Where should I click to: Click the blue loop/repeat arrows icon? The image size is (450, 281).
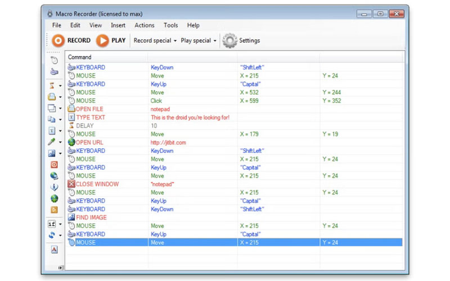(x=52, y=235)
